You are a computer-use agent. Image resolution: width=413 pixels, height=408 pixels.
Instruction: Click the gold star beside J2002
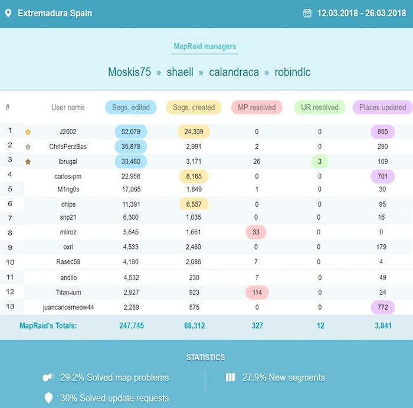[28, 132]
